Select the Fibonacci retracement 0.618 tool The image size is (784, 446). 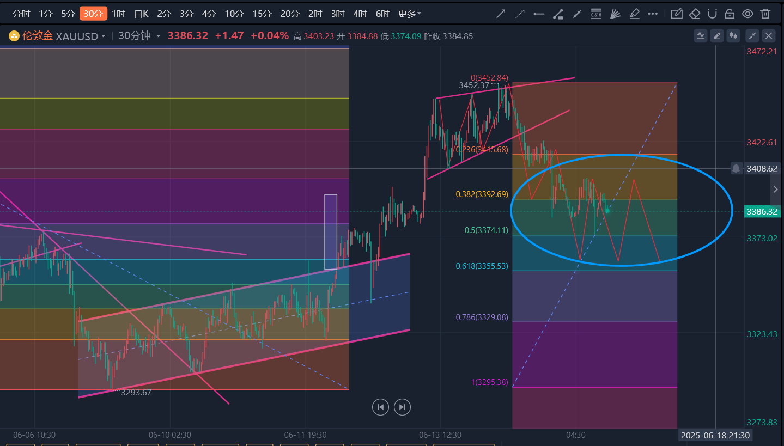(x=597, y=14)
